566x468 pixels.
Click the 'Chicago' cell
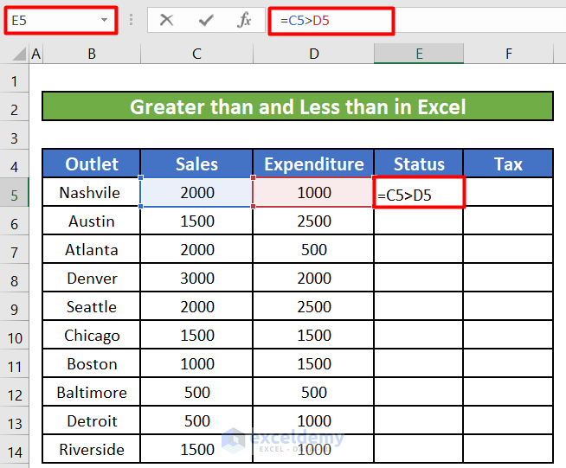pyautogui.click(x=92, y=335)
